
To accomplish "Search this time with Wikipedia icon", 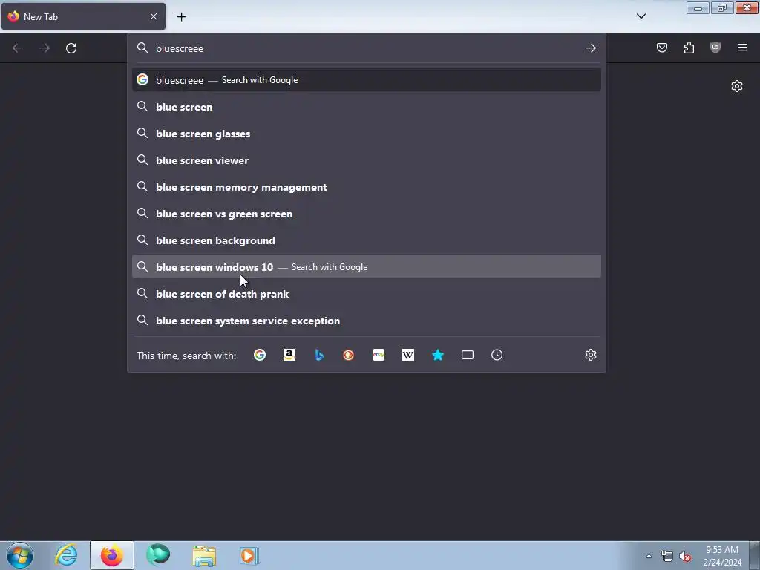I will [x=408, y=356].
